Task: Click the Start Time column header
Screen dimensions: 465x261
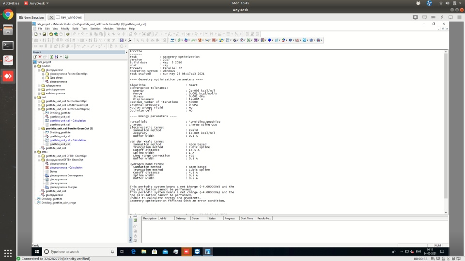Action: [248, 218]
